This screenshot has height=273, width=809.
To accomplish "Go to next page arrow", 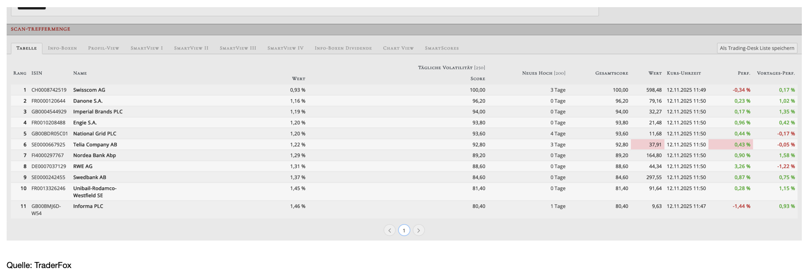I will point(418,231).
